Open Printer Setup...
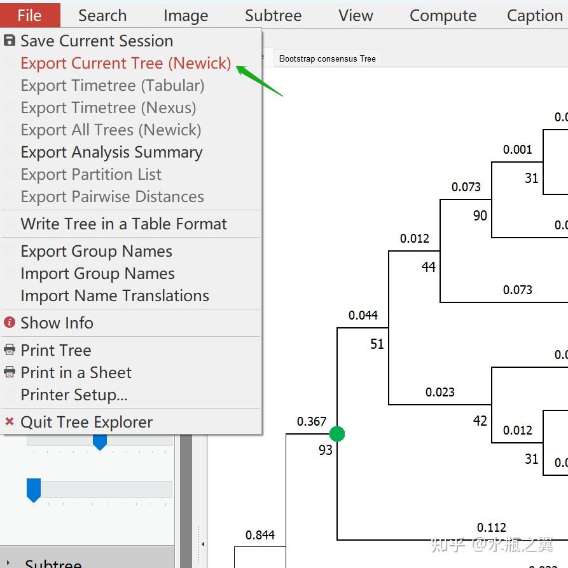568x568 pixels. pos(74,395)
